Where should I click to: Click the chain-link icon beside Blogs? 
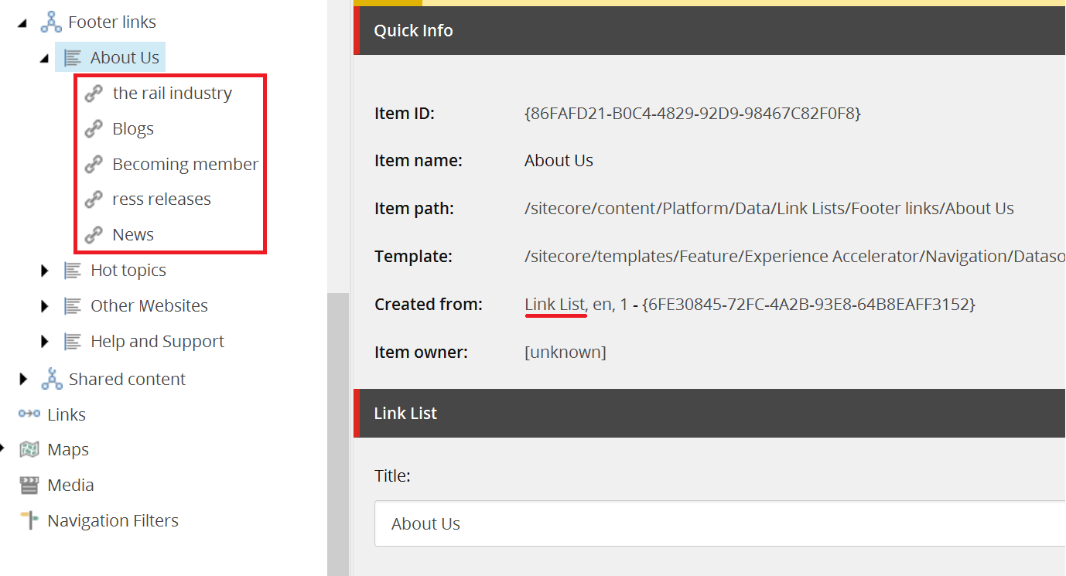(94, 128)
